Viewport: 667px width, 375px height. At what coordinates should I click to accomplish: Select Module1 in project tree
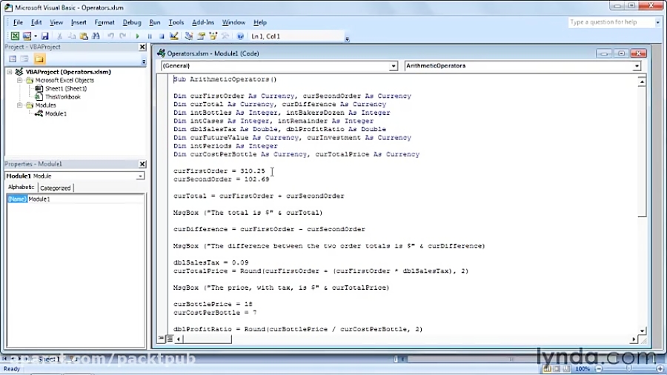56,113
